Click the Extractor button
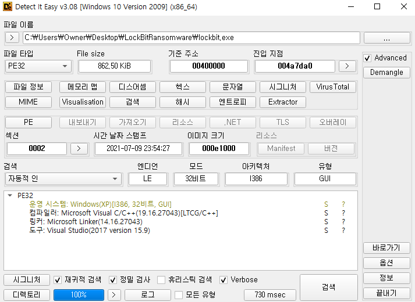 [283, 102]
